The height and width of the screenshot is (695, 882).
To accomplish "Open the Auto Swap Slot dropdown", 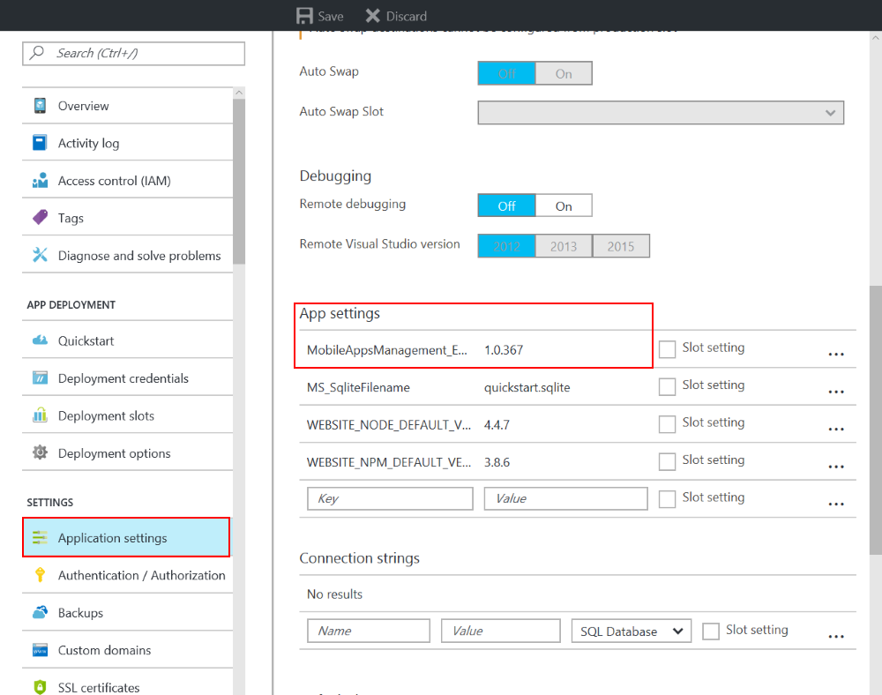I will point(661,113).
